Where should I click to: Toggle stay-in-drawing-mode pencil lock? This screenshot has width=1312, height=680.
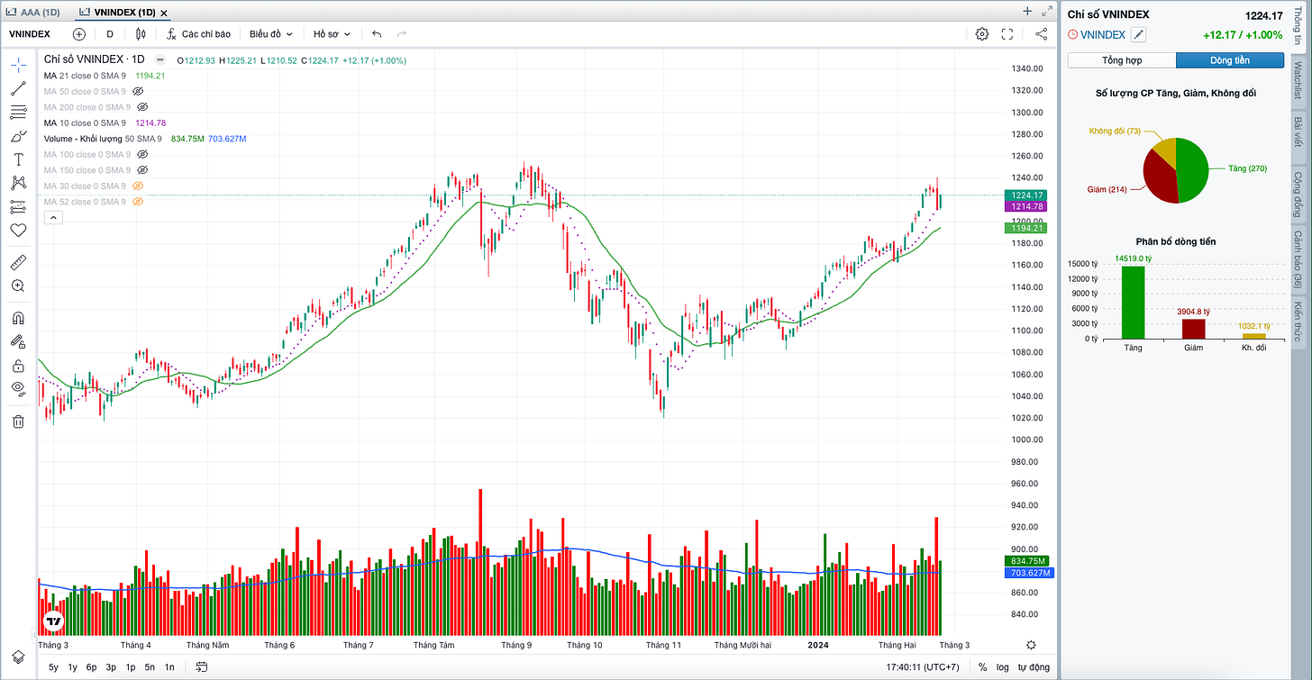click(18, 341)
